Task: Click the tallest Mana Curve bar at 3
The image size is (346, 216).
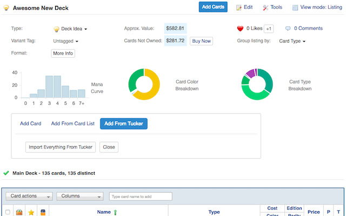Action: (49, 86)
